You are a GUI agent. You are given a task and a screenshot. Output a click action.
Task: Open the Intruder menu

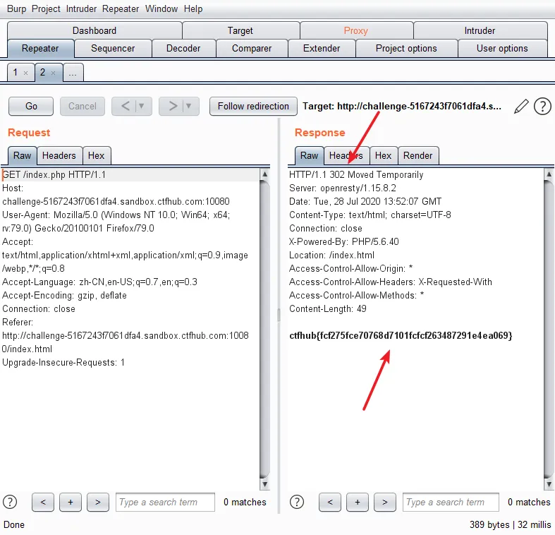81,8
